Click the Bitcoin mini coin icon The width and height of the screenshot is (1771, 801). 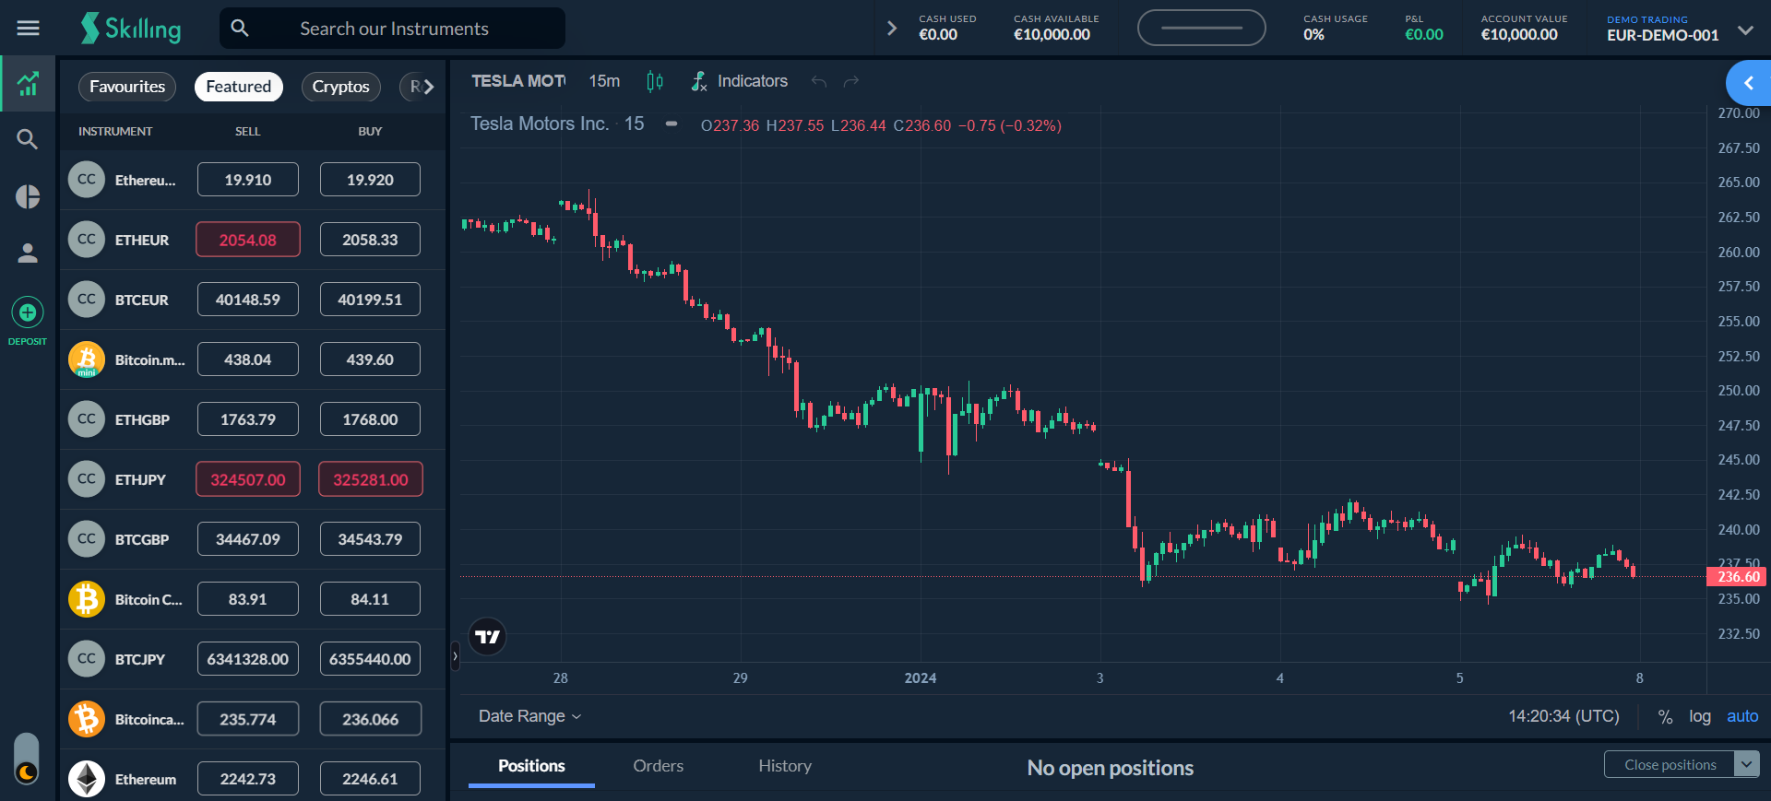tap(87, 359)
